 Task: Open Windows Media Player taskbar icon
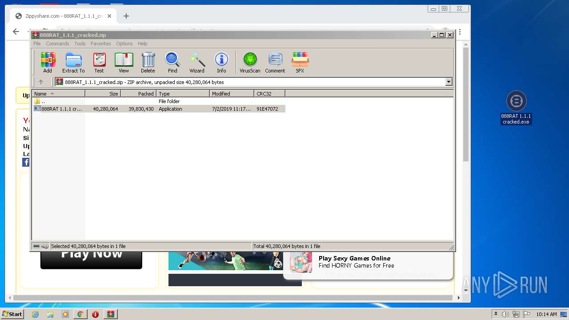pyautogui.click(x=65, y=314)
